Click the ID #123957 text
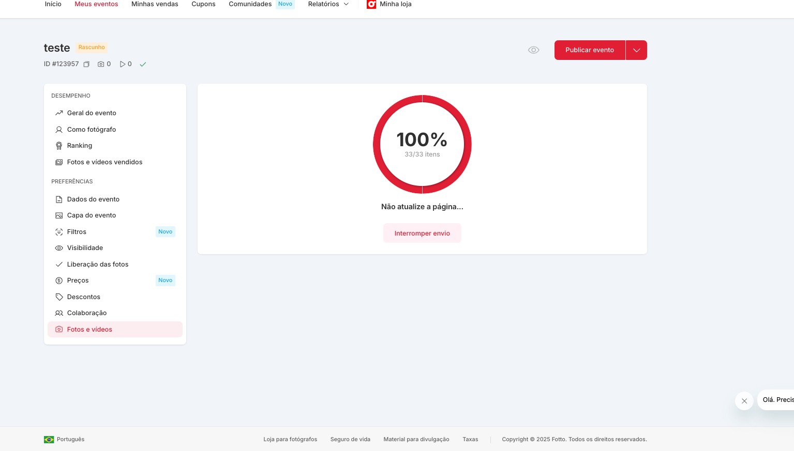The image size is (794, 451). (x=61, y=64)
